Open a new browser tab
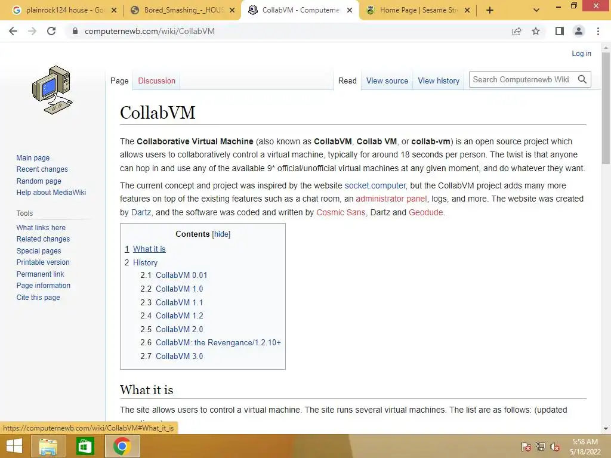Viewport: 611px width, 458px height. point(490,11)
